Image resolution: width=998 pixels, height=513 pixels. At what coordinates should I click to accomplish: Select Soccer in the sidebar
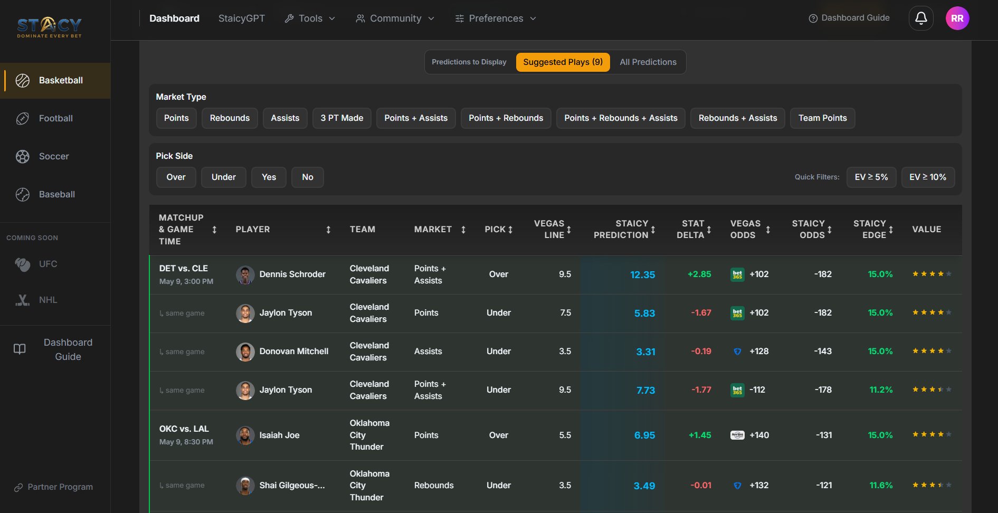click(x=55, y=156)
